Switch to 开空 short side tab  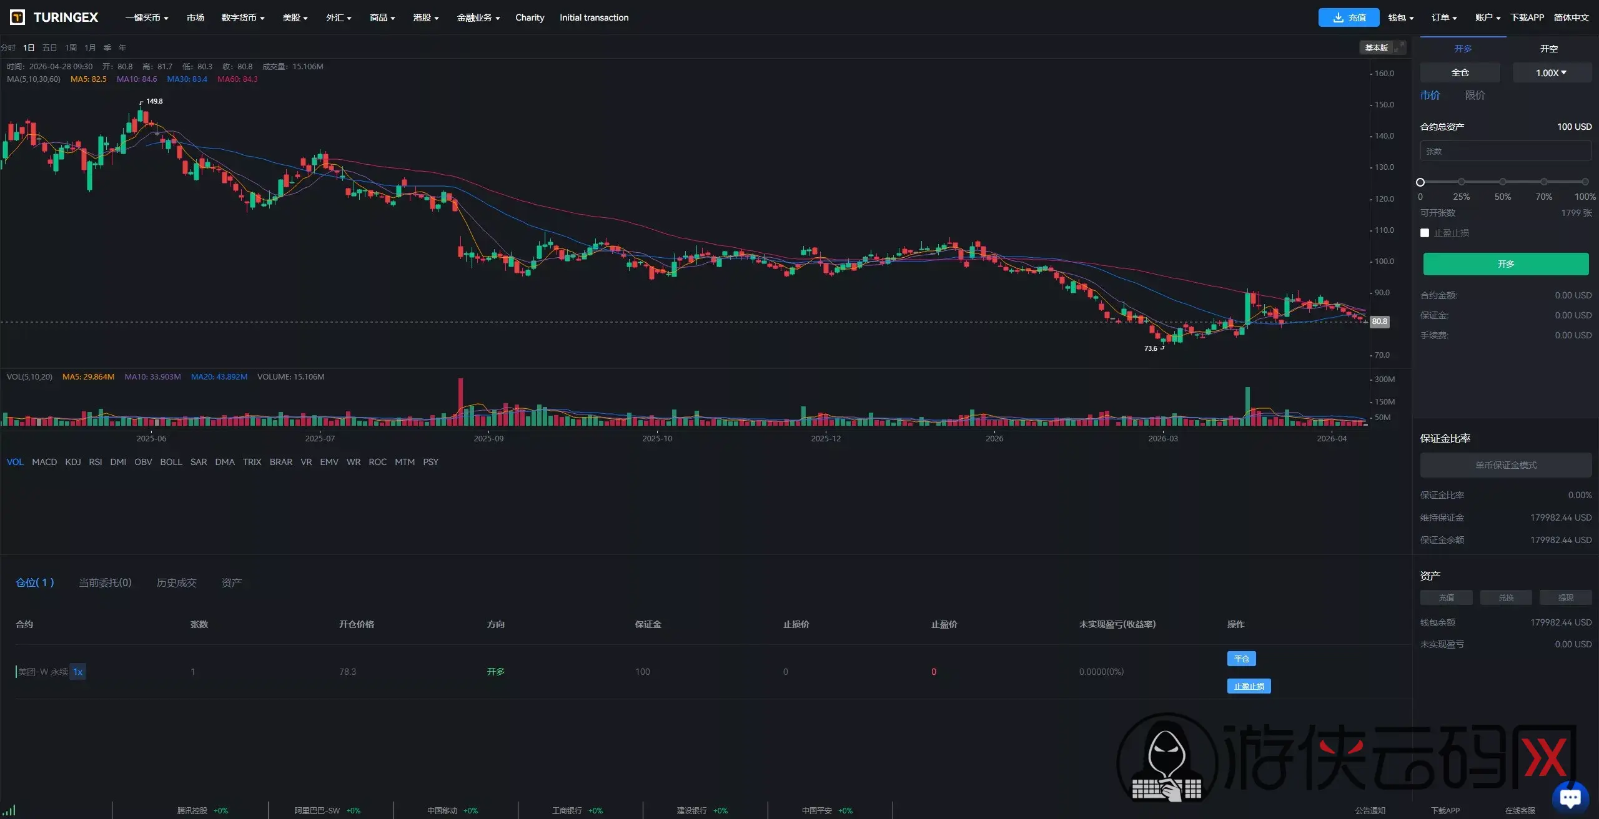click(x=1549, y=48)
